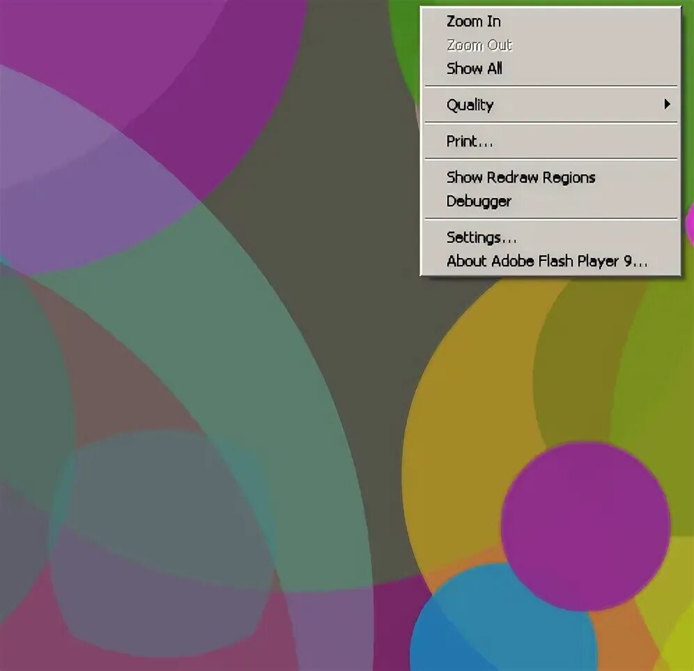Enable Show Redraw Regions
694x671 pixels.
pyautogui.click(x=550, y=177)
